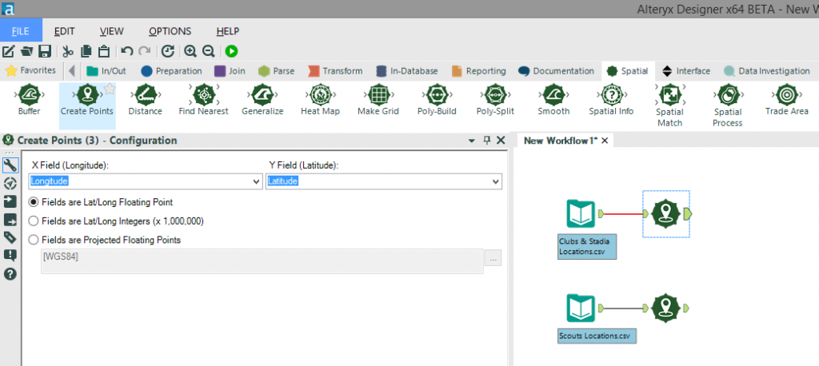Run the workflow with the green play button
The image size is (819, 366).
coord(231,51)
